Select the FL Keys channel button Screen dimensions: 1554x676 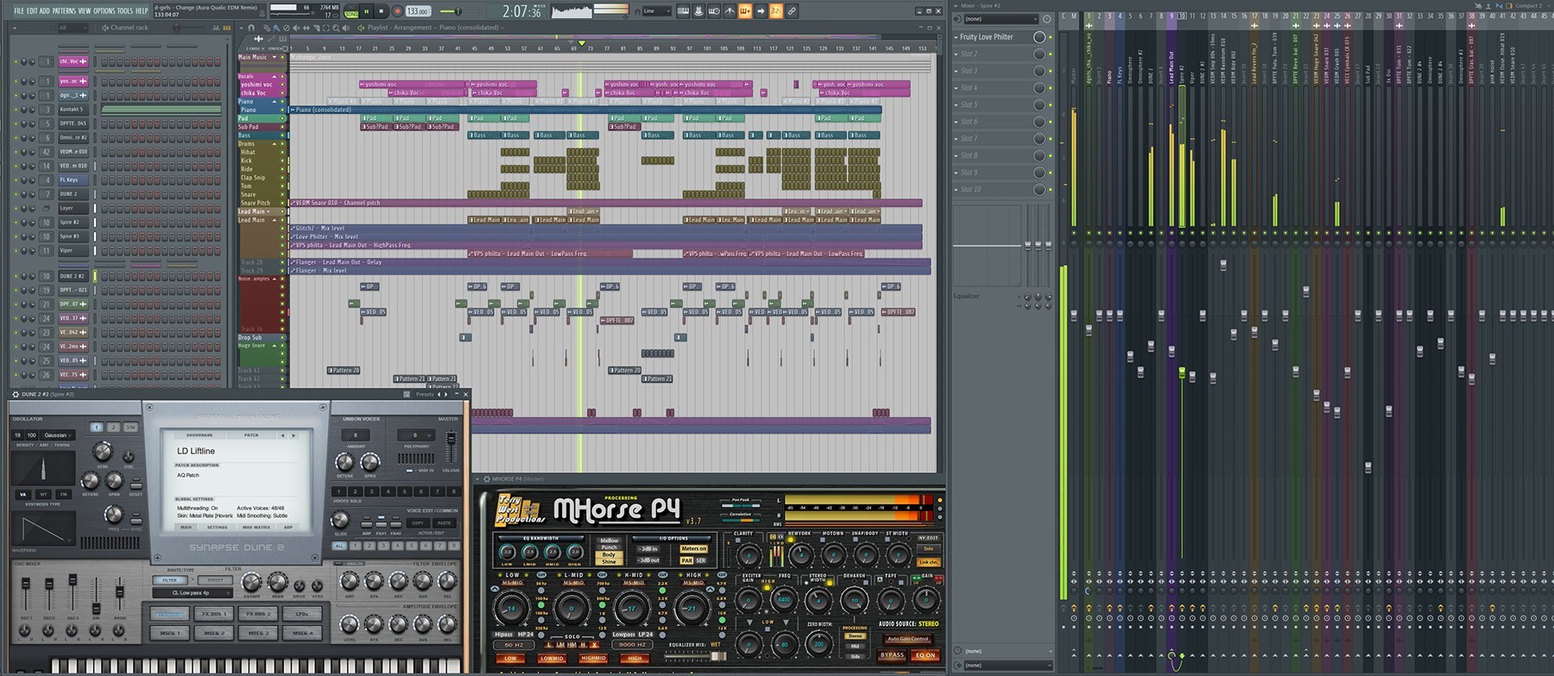click(73, 180)
